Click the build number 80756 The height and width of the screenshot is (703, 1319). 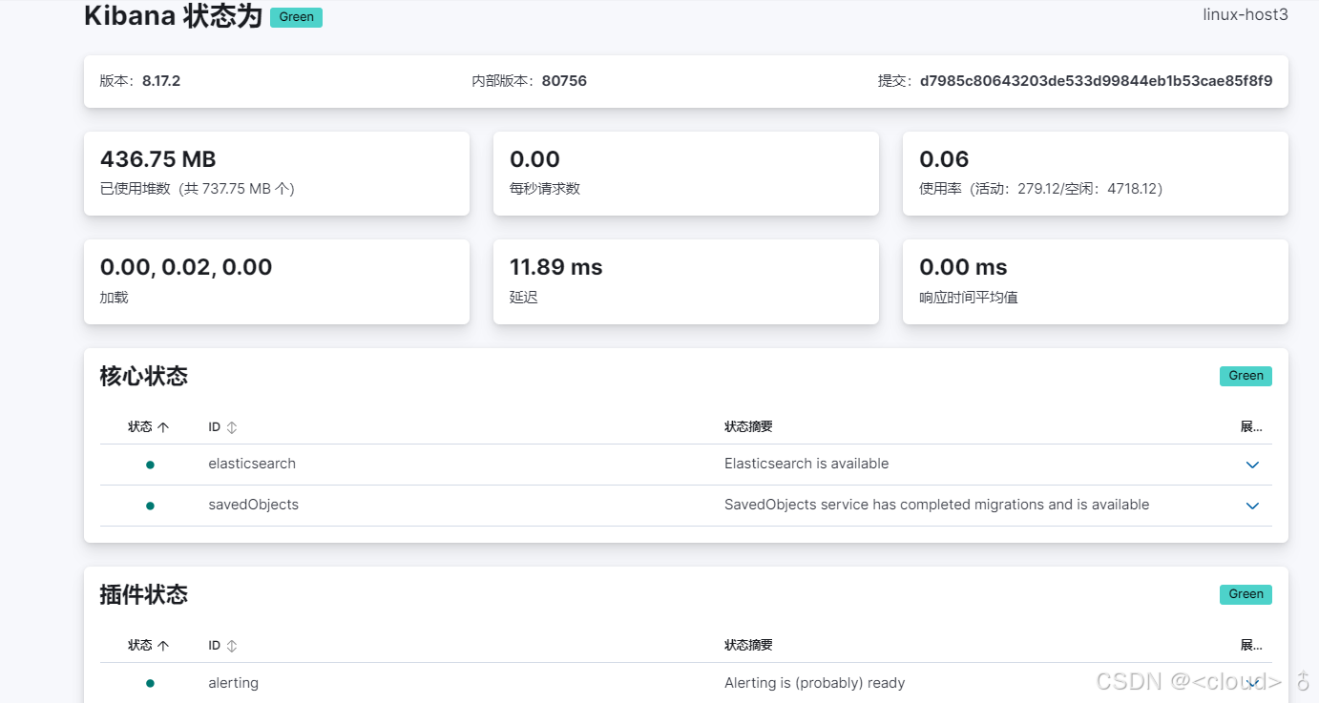pyautogui.click(x=564, y=81)
